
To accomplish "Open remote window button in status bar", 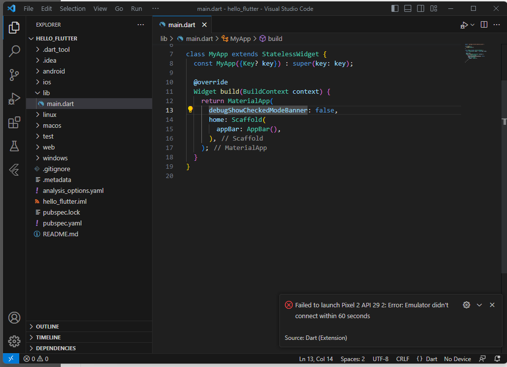I will (x=11, y=358).
